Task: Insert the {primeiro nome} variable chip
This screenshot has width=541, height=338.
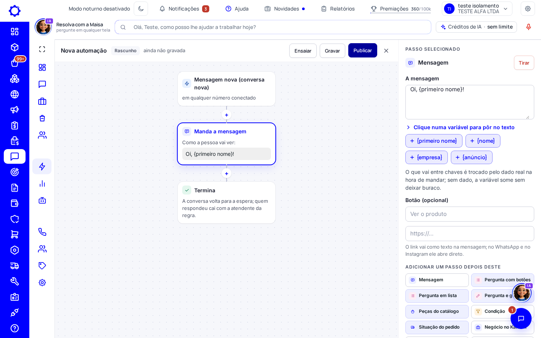Action: pyautogui.click(x=434, y=141)
